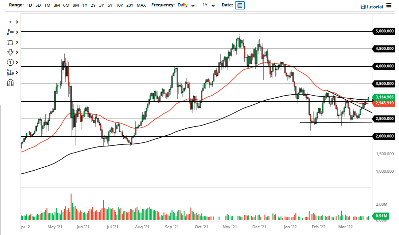
Task: Open the date picker calendar icon
Action: click(240, 5)
